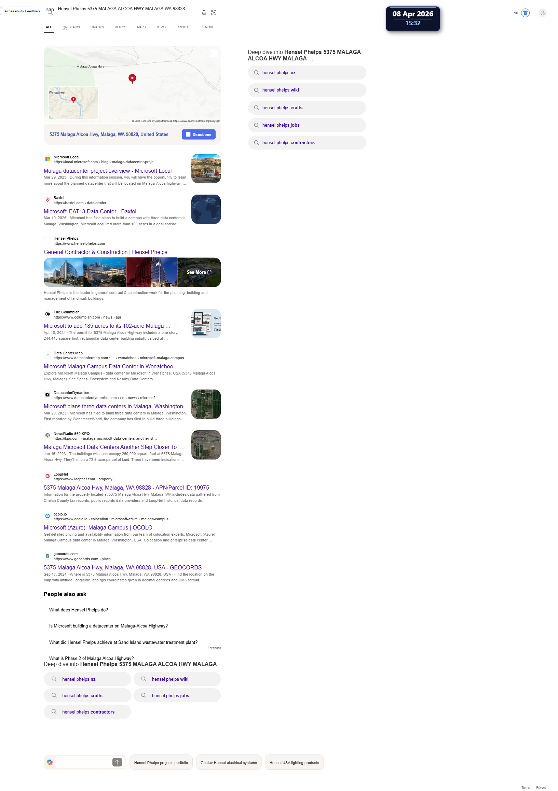This screenshot has width=558, height=791.
Task: Open 'Microsoft: EAT13 Data Center - Baxtel' result
Action: point(90,212)
